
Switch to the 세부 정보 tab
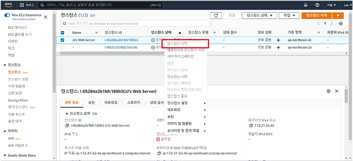71,102
